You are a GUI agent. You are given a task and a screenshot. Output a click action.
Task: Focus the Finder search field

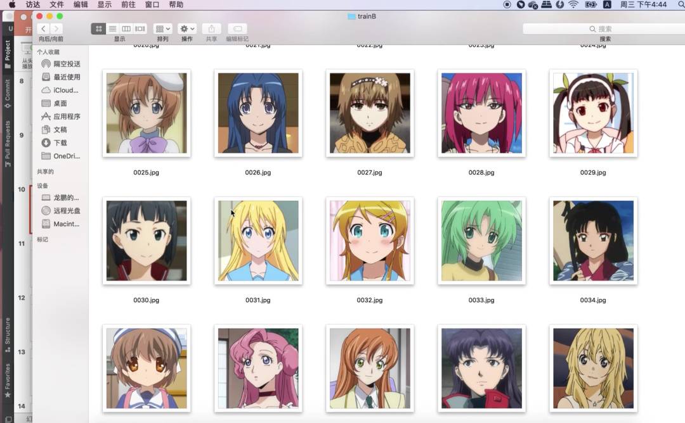[x=604, y=28]
